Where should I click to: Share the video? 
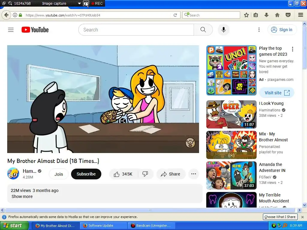point(171,174)
